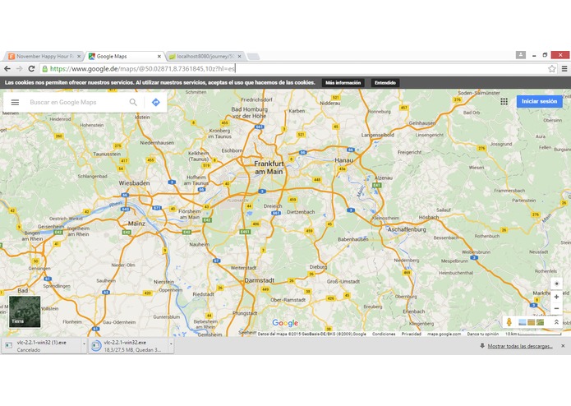The height and width of the screenshot is (406, 571).
Task: Open the green landscape photo thumbnail
Action: click(541, 322)
